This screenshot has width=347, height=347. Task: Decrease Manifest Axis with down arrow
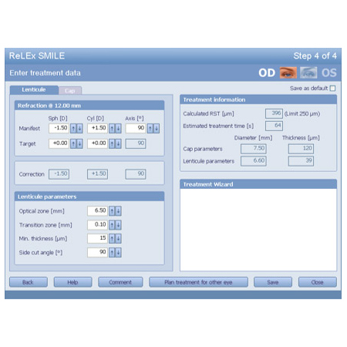pyautogui.click(x=157, y=128)
